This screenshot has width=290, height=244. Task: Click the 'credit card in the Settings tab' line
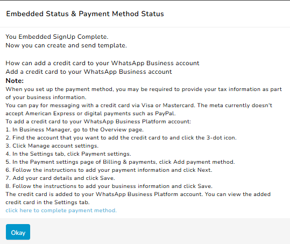click(x=47, y=203)
